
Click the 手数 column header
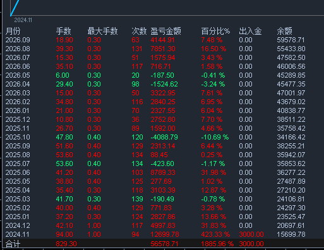click(x=63, y=31)
